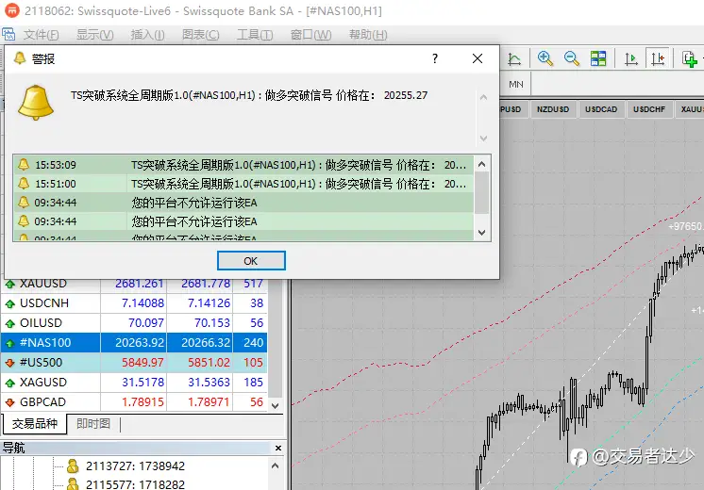Screen dimensions: 704x490
Task: Open the 文件(F) menu
Action: point(41,35)
